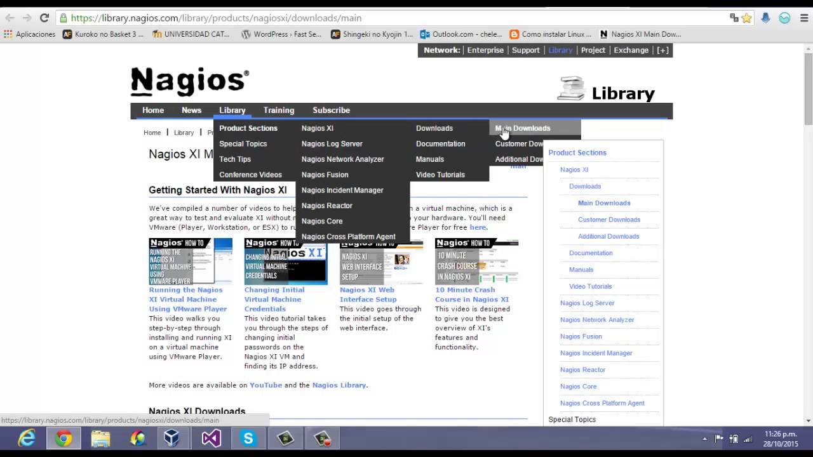Open VirtualBox from the taskbar
Viewport: 813px width, 457px height.
tap(172, 439)
